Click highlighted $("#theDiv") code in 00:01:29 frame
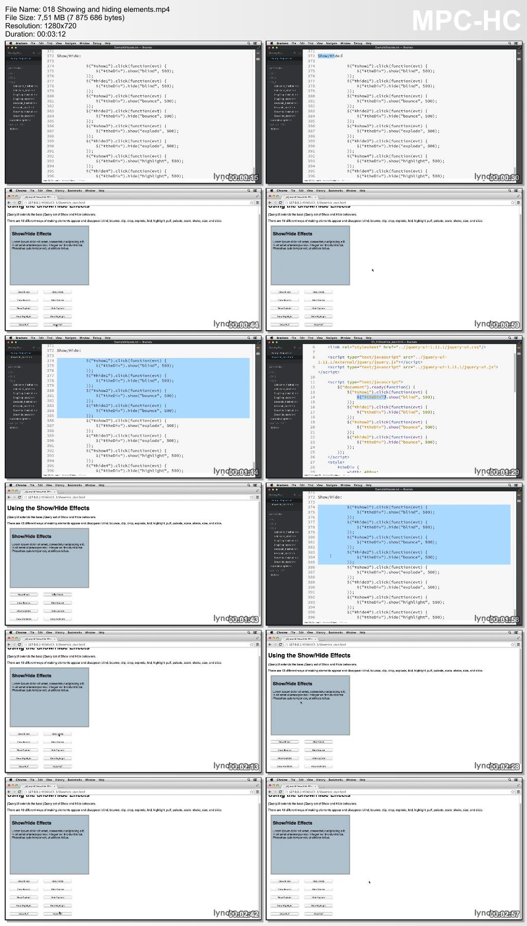 pyautogui.click(x=371, y=397)
